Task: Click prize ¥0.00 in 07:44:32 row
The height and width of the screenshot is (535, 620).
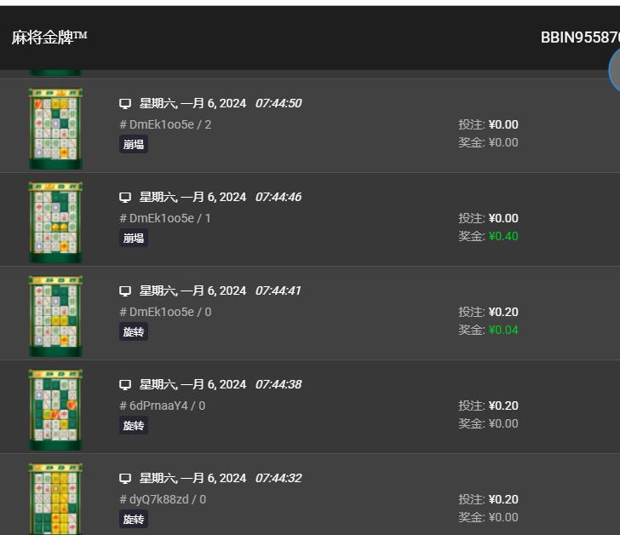Action: pos(503,518)
